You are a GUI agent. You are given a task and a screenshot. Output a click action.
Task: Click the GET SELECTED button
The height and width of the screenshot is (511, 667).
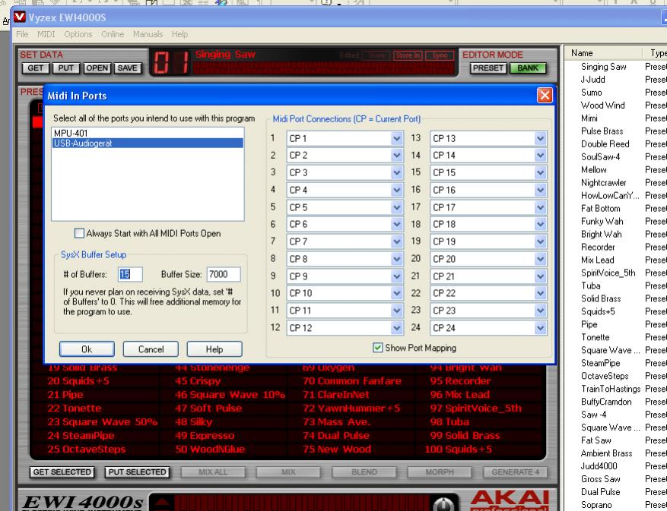(x=62, y=472)
